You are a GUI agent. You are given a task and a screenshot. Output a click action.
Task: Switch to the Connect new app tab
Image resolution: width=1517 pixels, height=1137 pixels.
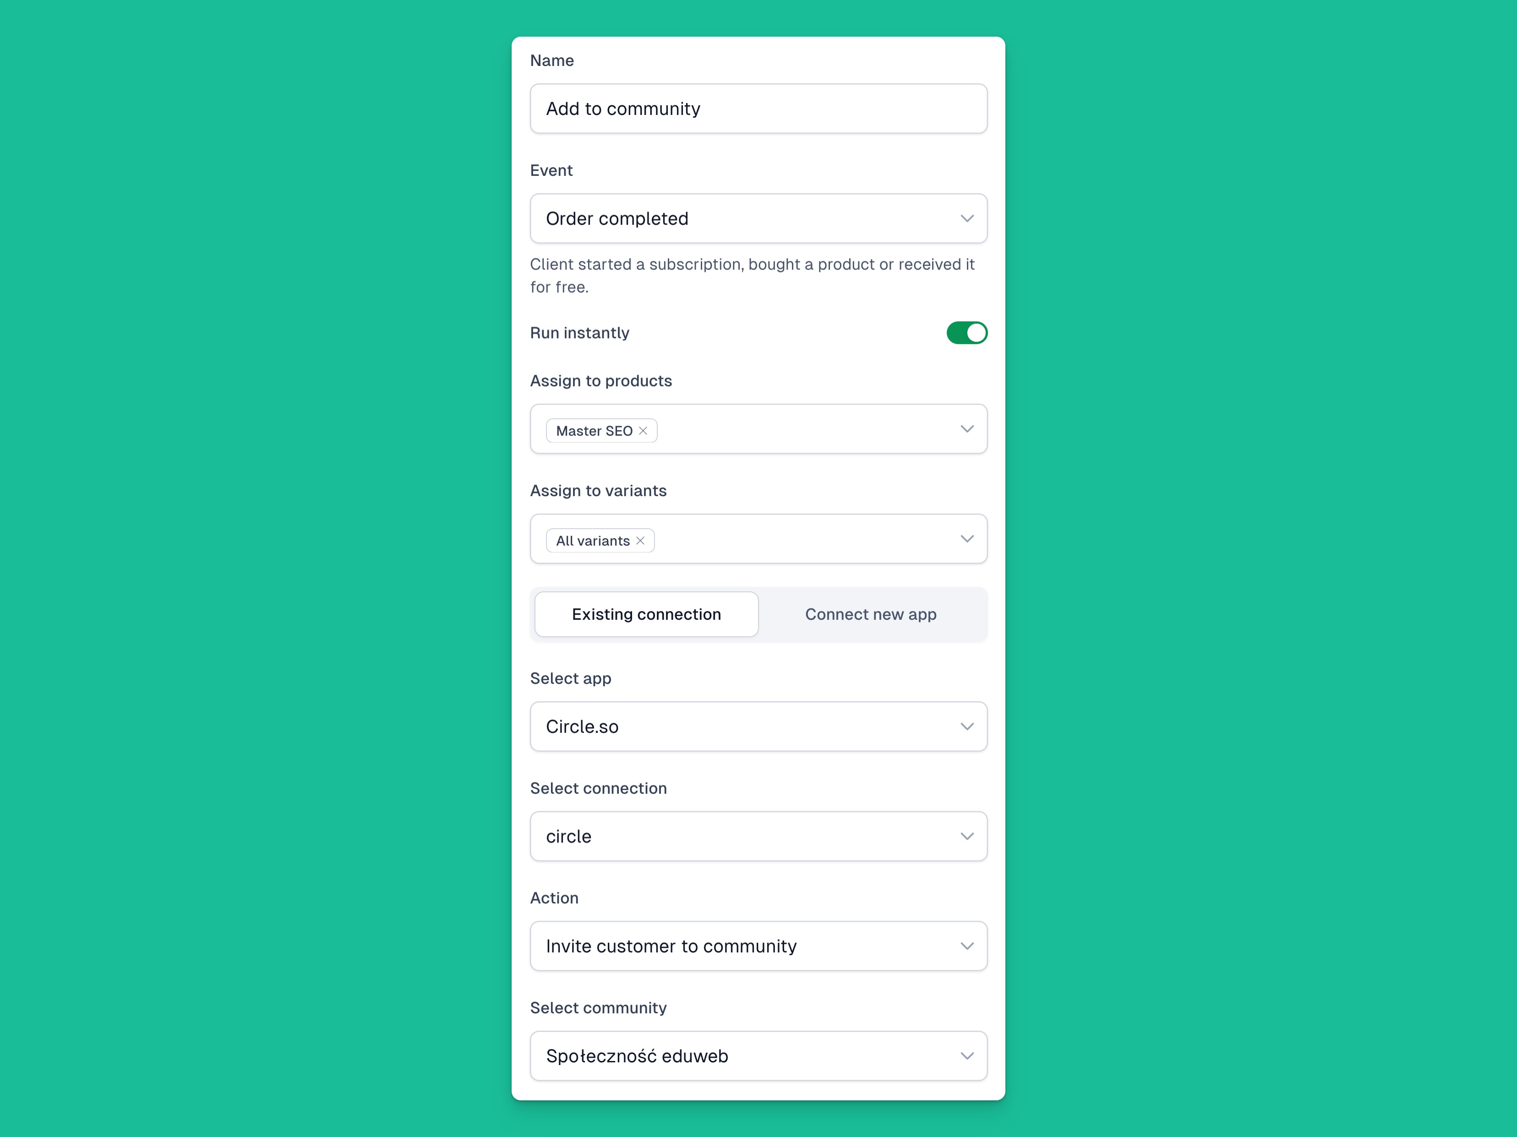[871, 614]
